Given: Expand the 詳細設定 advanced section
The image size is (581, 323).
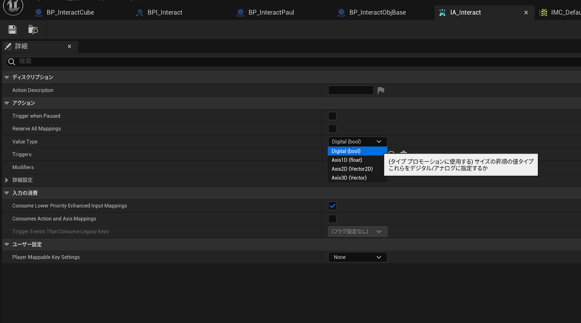Looking at the screenshot, I should pyautogui.click(x=7, y=180).
